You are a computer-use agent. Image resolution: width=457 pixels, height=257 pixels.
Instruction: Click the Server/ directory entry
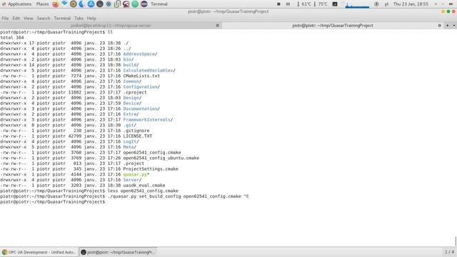click(x=132, y=180)
